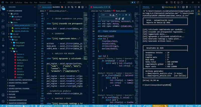Open the launch profile dropdown next to plus

point(180,7)
